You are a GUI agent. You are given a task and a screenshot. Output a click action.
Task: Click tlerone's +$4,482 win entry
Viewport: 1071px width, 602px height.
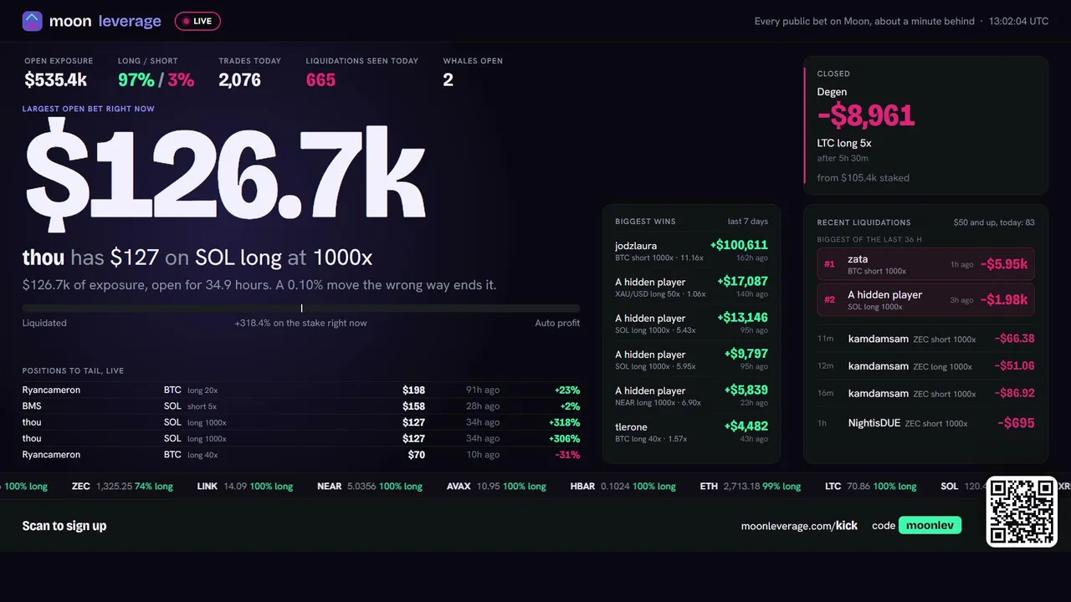(x=691, y=431)
